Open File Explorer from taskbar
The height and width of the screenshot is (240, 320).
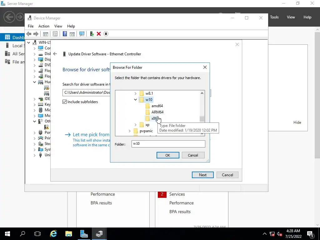(x=68, y=234)
